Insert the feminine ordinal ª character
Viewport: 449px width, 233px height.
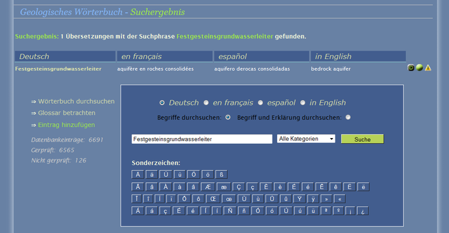(x=326, y=211)
